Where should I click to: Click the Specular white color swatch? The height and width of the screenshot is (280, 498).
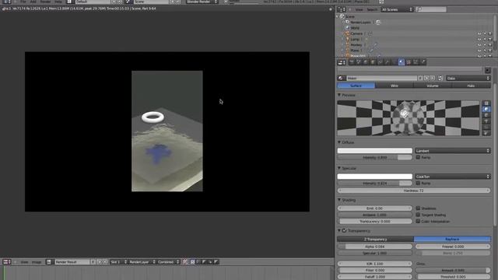(375, 177)
